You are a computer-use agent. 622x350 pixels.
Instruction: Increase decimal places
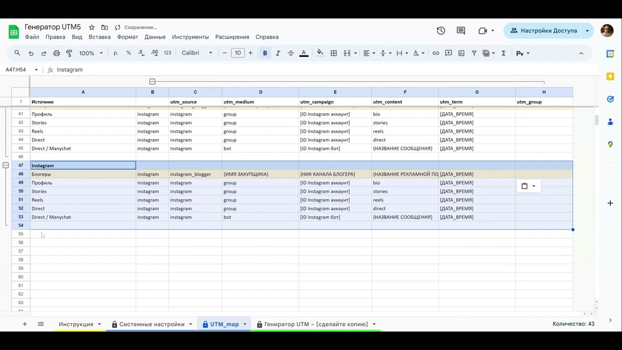154,53
